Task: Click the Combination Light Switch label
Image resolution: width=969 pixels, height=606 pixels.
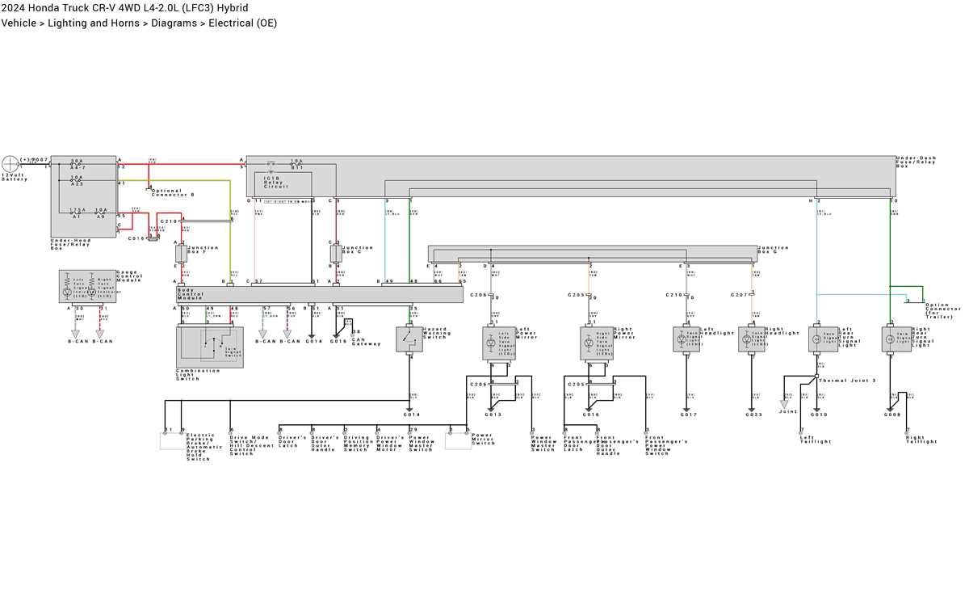Action: [198, 375]
